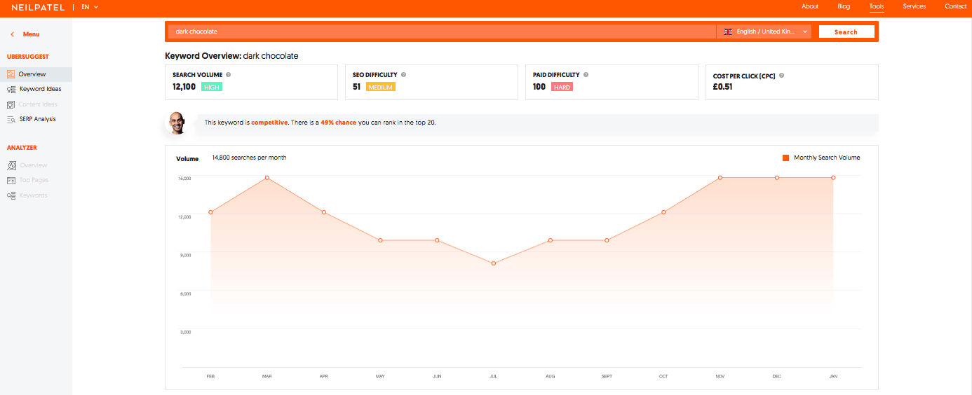Click the JUL data point on chart

(x=494, y=263)
